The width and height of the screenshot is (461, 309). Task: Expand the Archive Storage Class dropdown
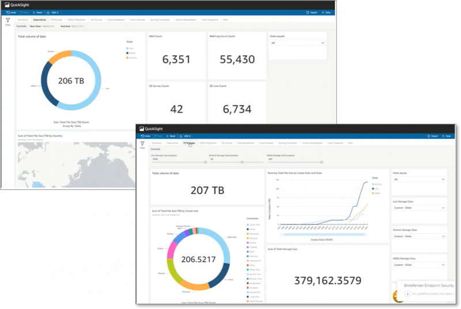point(418,236)
